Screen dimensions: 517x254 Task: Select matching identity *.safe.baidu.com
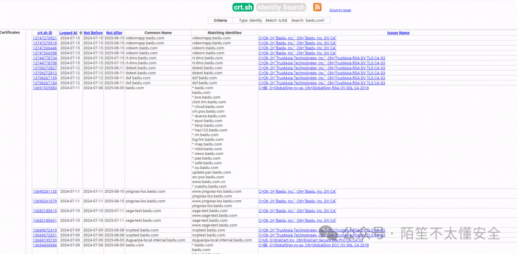[x=207, y=163]
